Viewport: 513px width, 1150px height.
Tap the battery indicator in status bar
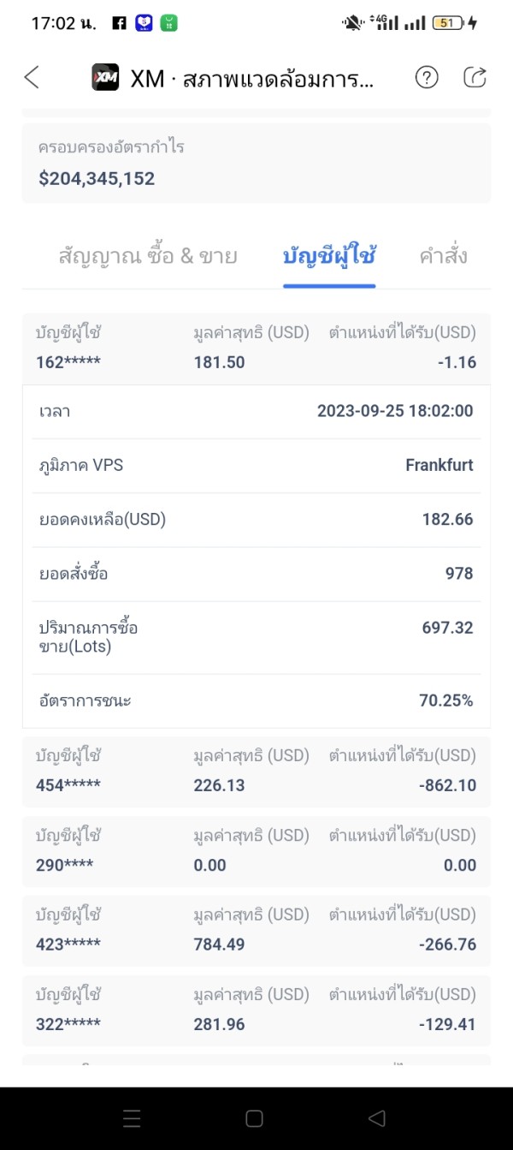click(x=447, y=23)
